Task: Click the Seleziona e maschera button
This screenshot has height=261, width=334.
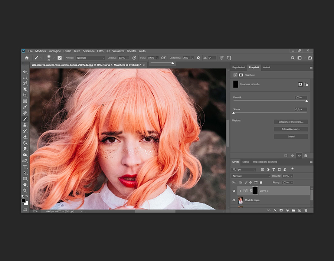Action: click(x=291, y=122)
